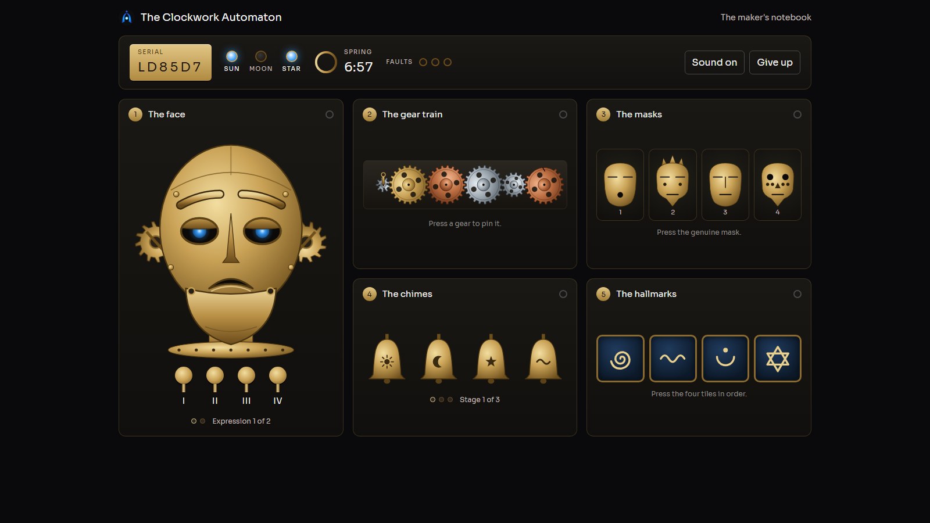Viewport: 930px width, 523px height.
Task: Pin the copper gear with the scratch mark
Action: 545,185
